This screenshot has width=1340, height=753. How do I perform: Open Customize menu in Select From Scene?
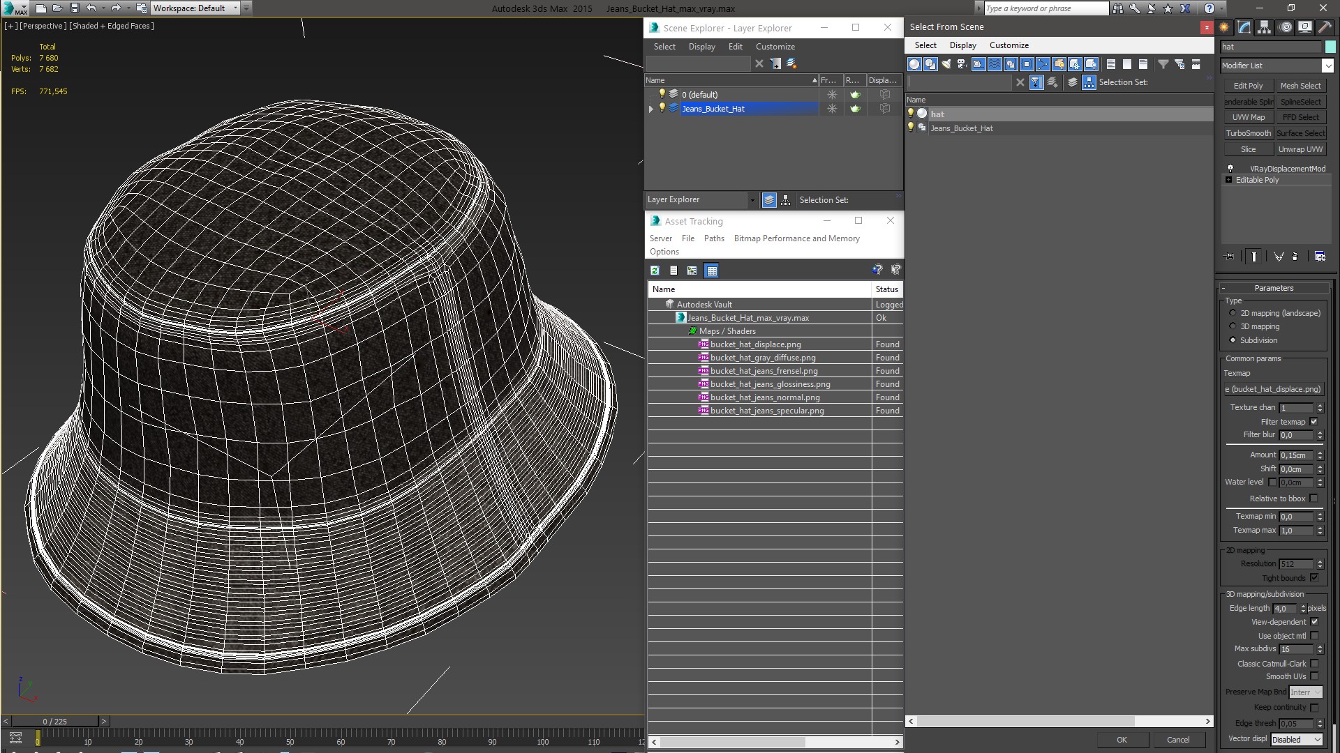(1008, 45)
